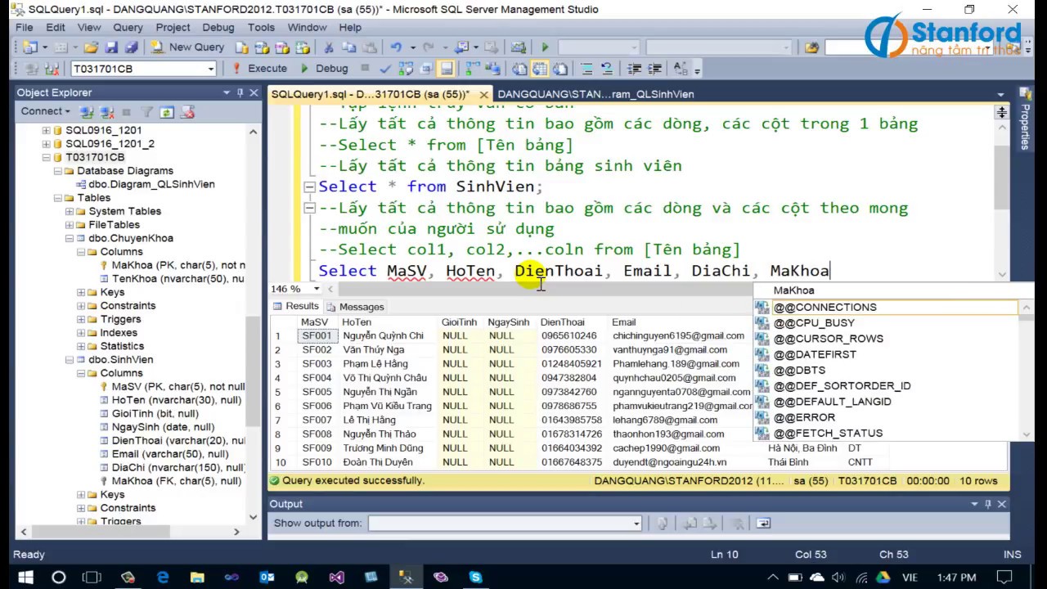
Task: Select the DANGQUANG\STAN...ram_QLSinhVien document tab
Action: pyautogui.click(x=595, y=94)
